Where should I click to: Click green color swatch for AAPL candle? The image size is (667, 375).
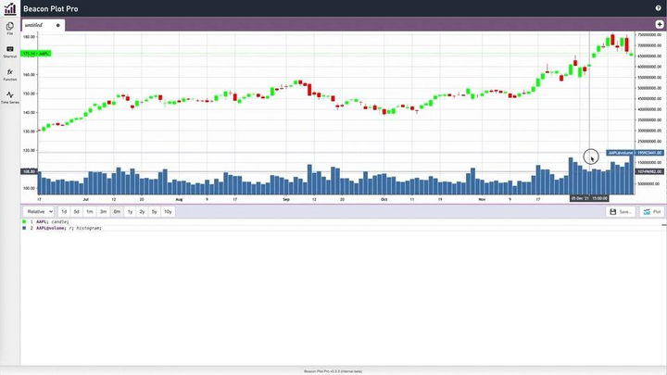24,221
